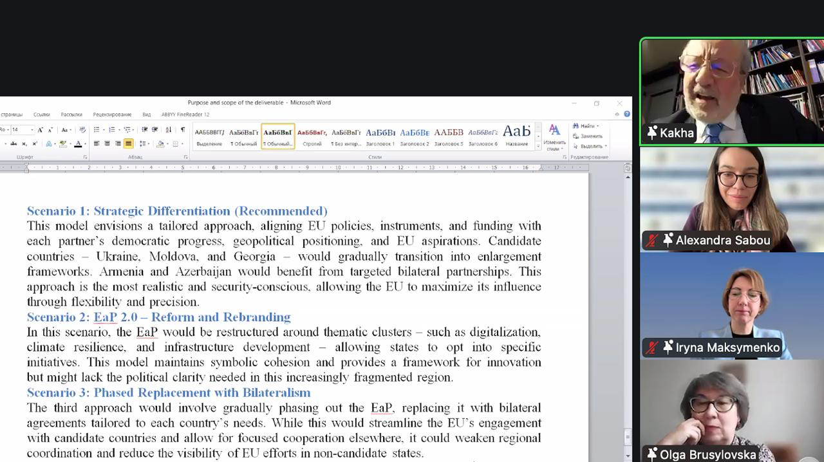
Task: Expand the styles gallery list
Action: 538,146
